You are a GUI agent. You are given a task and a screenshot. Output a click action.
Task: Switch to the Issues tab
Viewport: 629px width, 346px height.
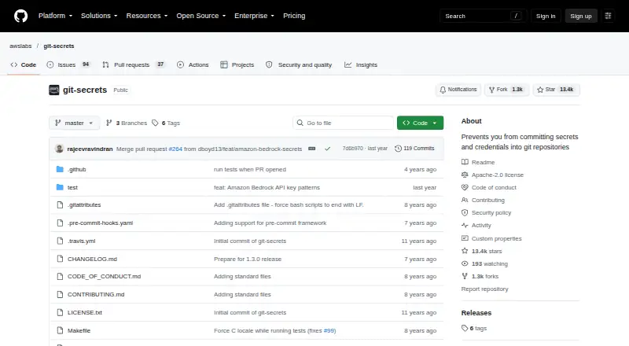click(x=68, y=64)
